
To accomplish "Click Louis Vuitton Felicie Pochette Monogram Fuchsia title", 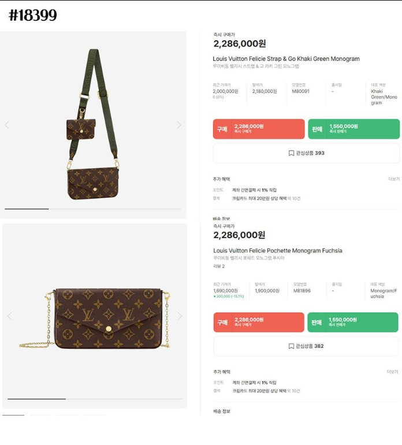I will point(278,251).
